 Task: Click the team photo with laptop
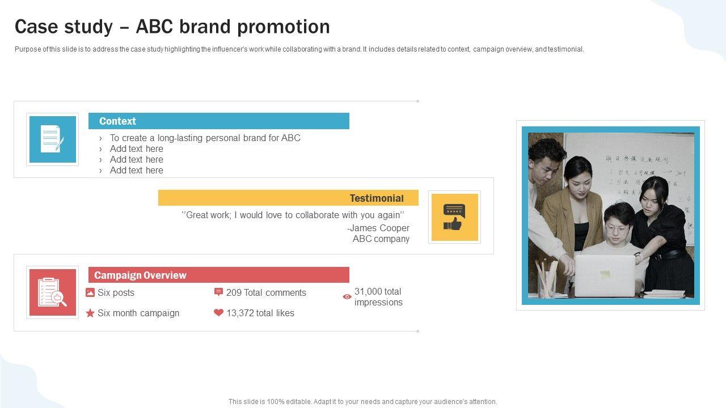tap(611, 215)
